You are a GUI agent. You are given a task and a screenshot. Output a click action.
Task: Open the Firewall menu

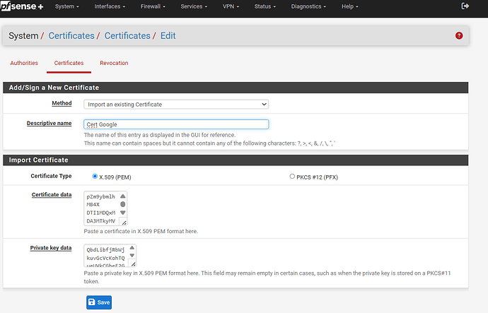tap(153, 6)
